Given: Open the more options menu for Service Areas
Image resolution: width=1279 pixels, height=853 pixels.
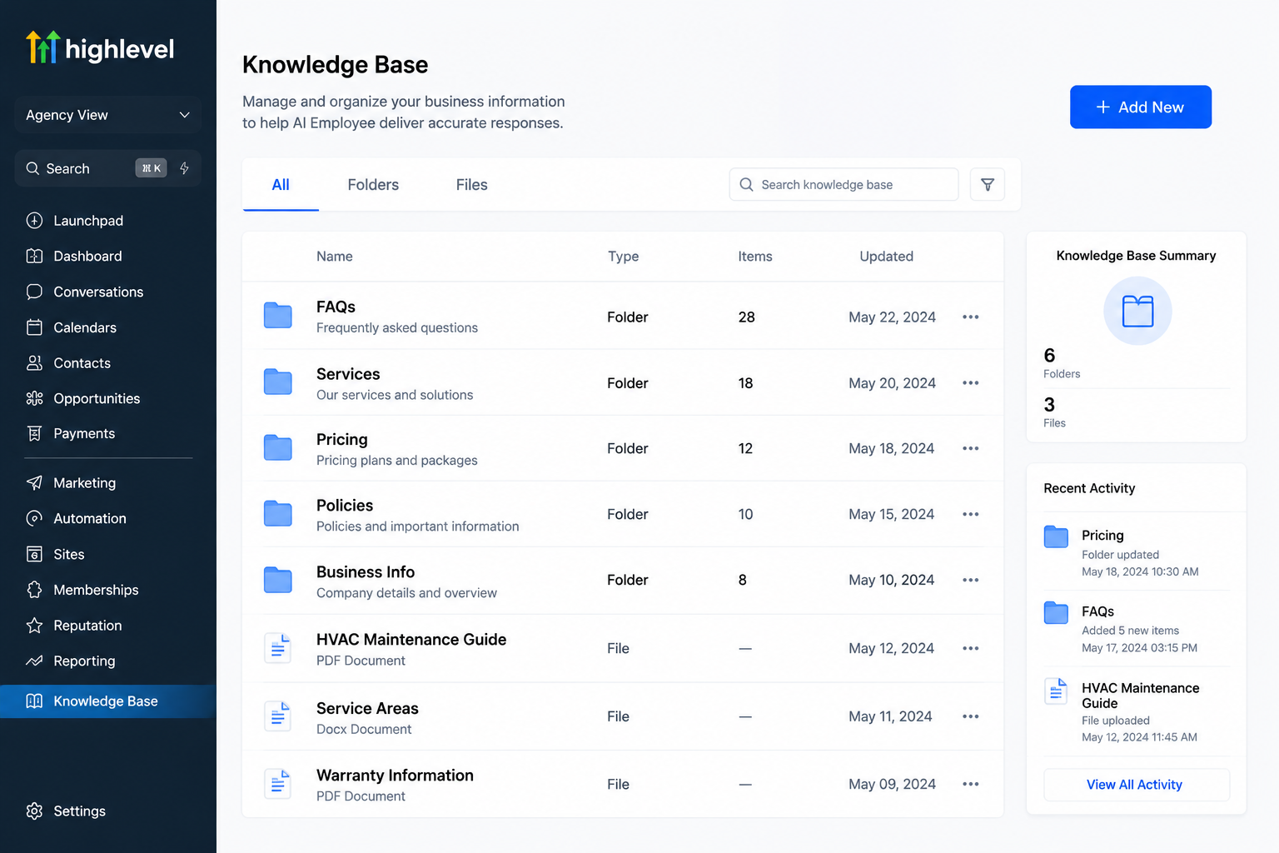Looking at the screenshot, I should click(971, 716).
